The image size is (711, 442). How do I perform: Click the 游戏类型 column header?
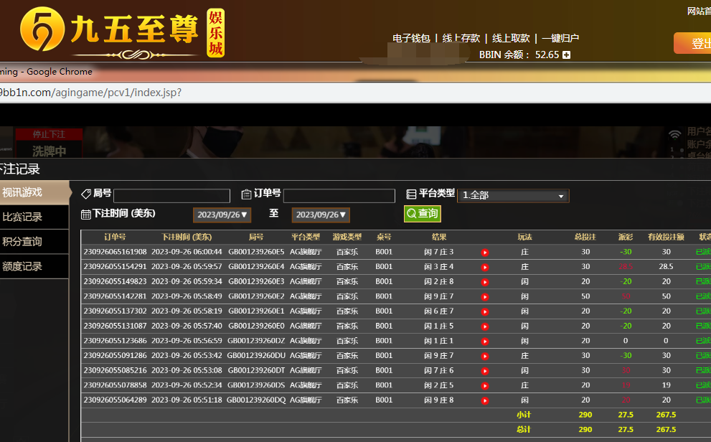pyautogui.click(x=347, y=237)
